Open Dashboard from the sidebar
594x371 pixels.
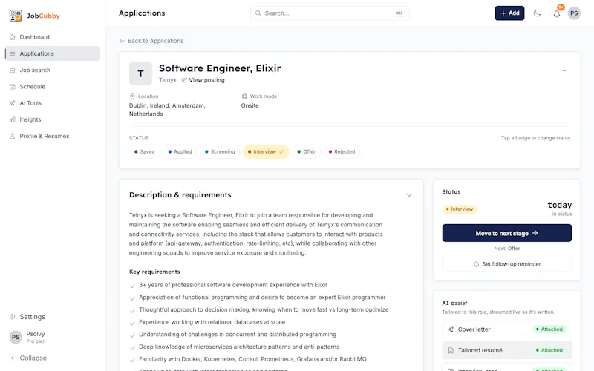click(53, 37)
